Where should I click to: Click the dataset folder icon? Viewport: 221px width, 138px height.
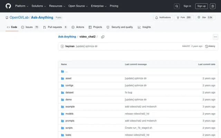63,92
